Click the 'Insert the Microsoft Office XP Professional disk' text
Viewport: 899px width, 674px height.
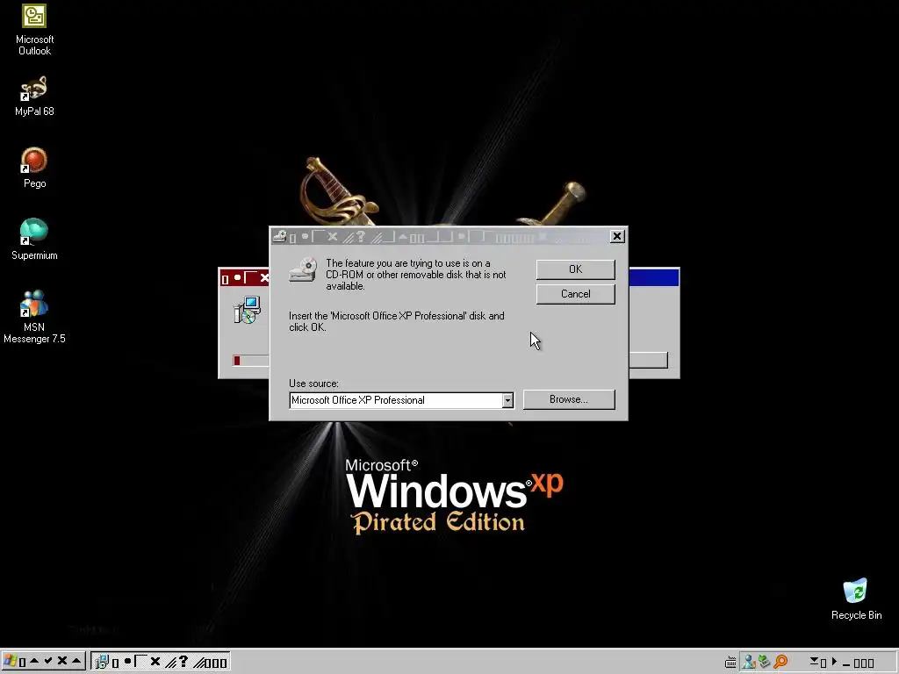point(397,321)
